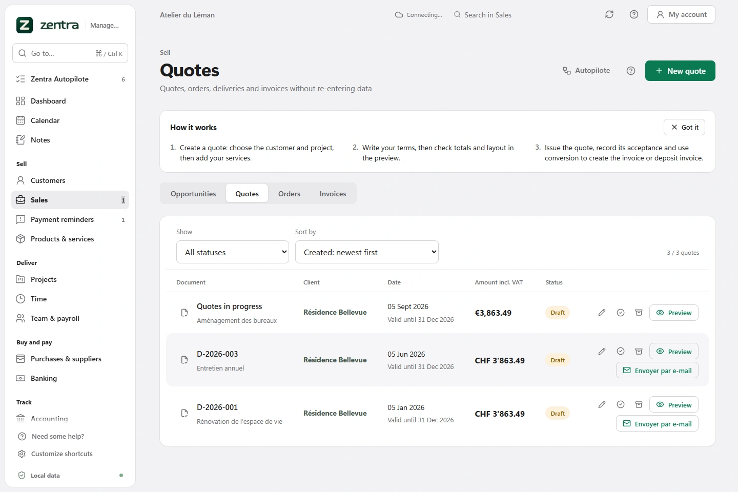This screenshot has width=738, height=492.
Task: Click the Connecting cloud status indicator
Action: click(x=418, y=15)
